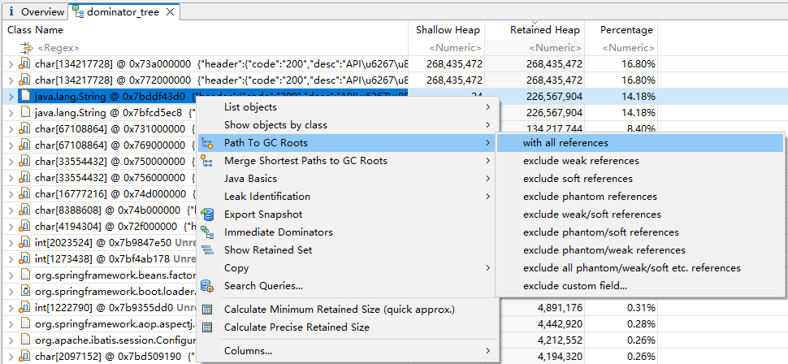This screenshot has width=788, height=364.
Task: Click the Calculate Minimum Retained Size calculator icon
Action: coord(206,310)
